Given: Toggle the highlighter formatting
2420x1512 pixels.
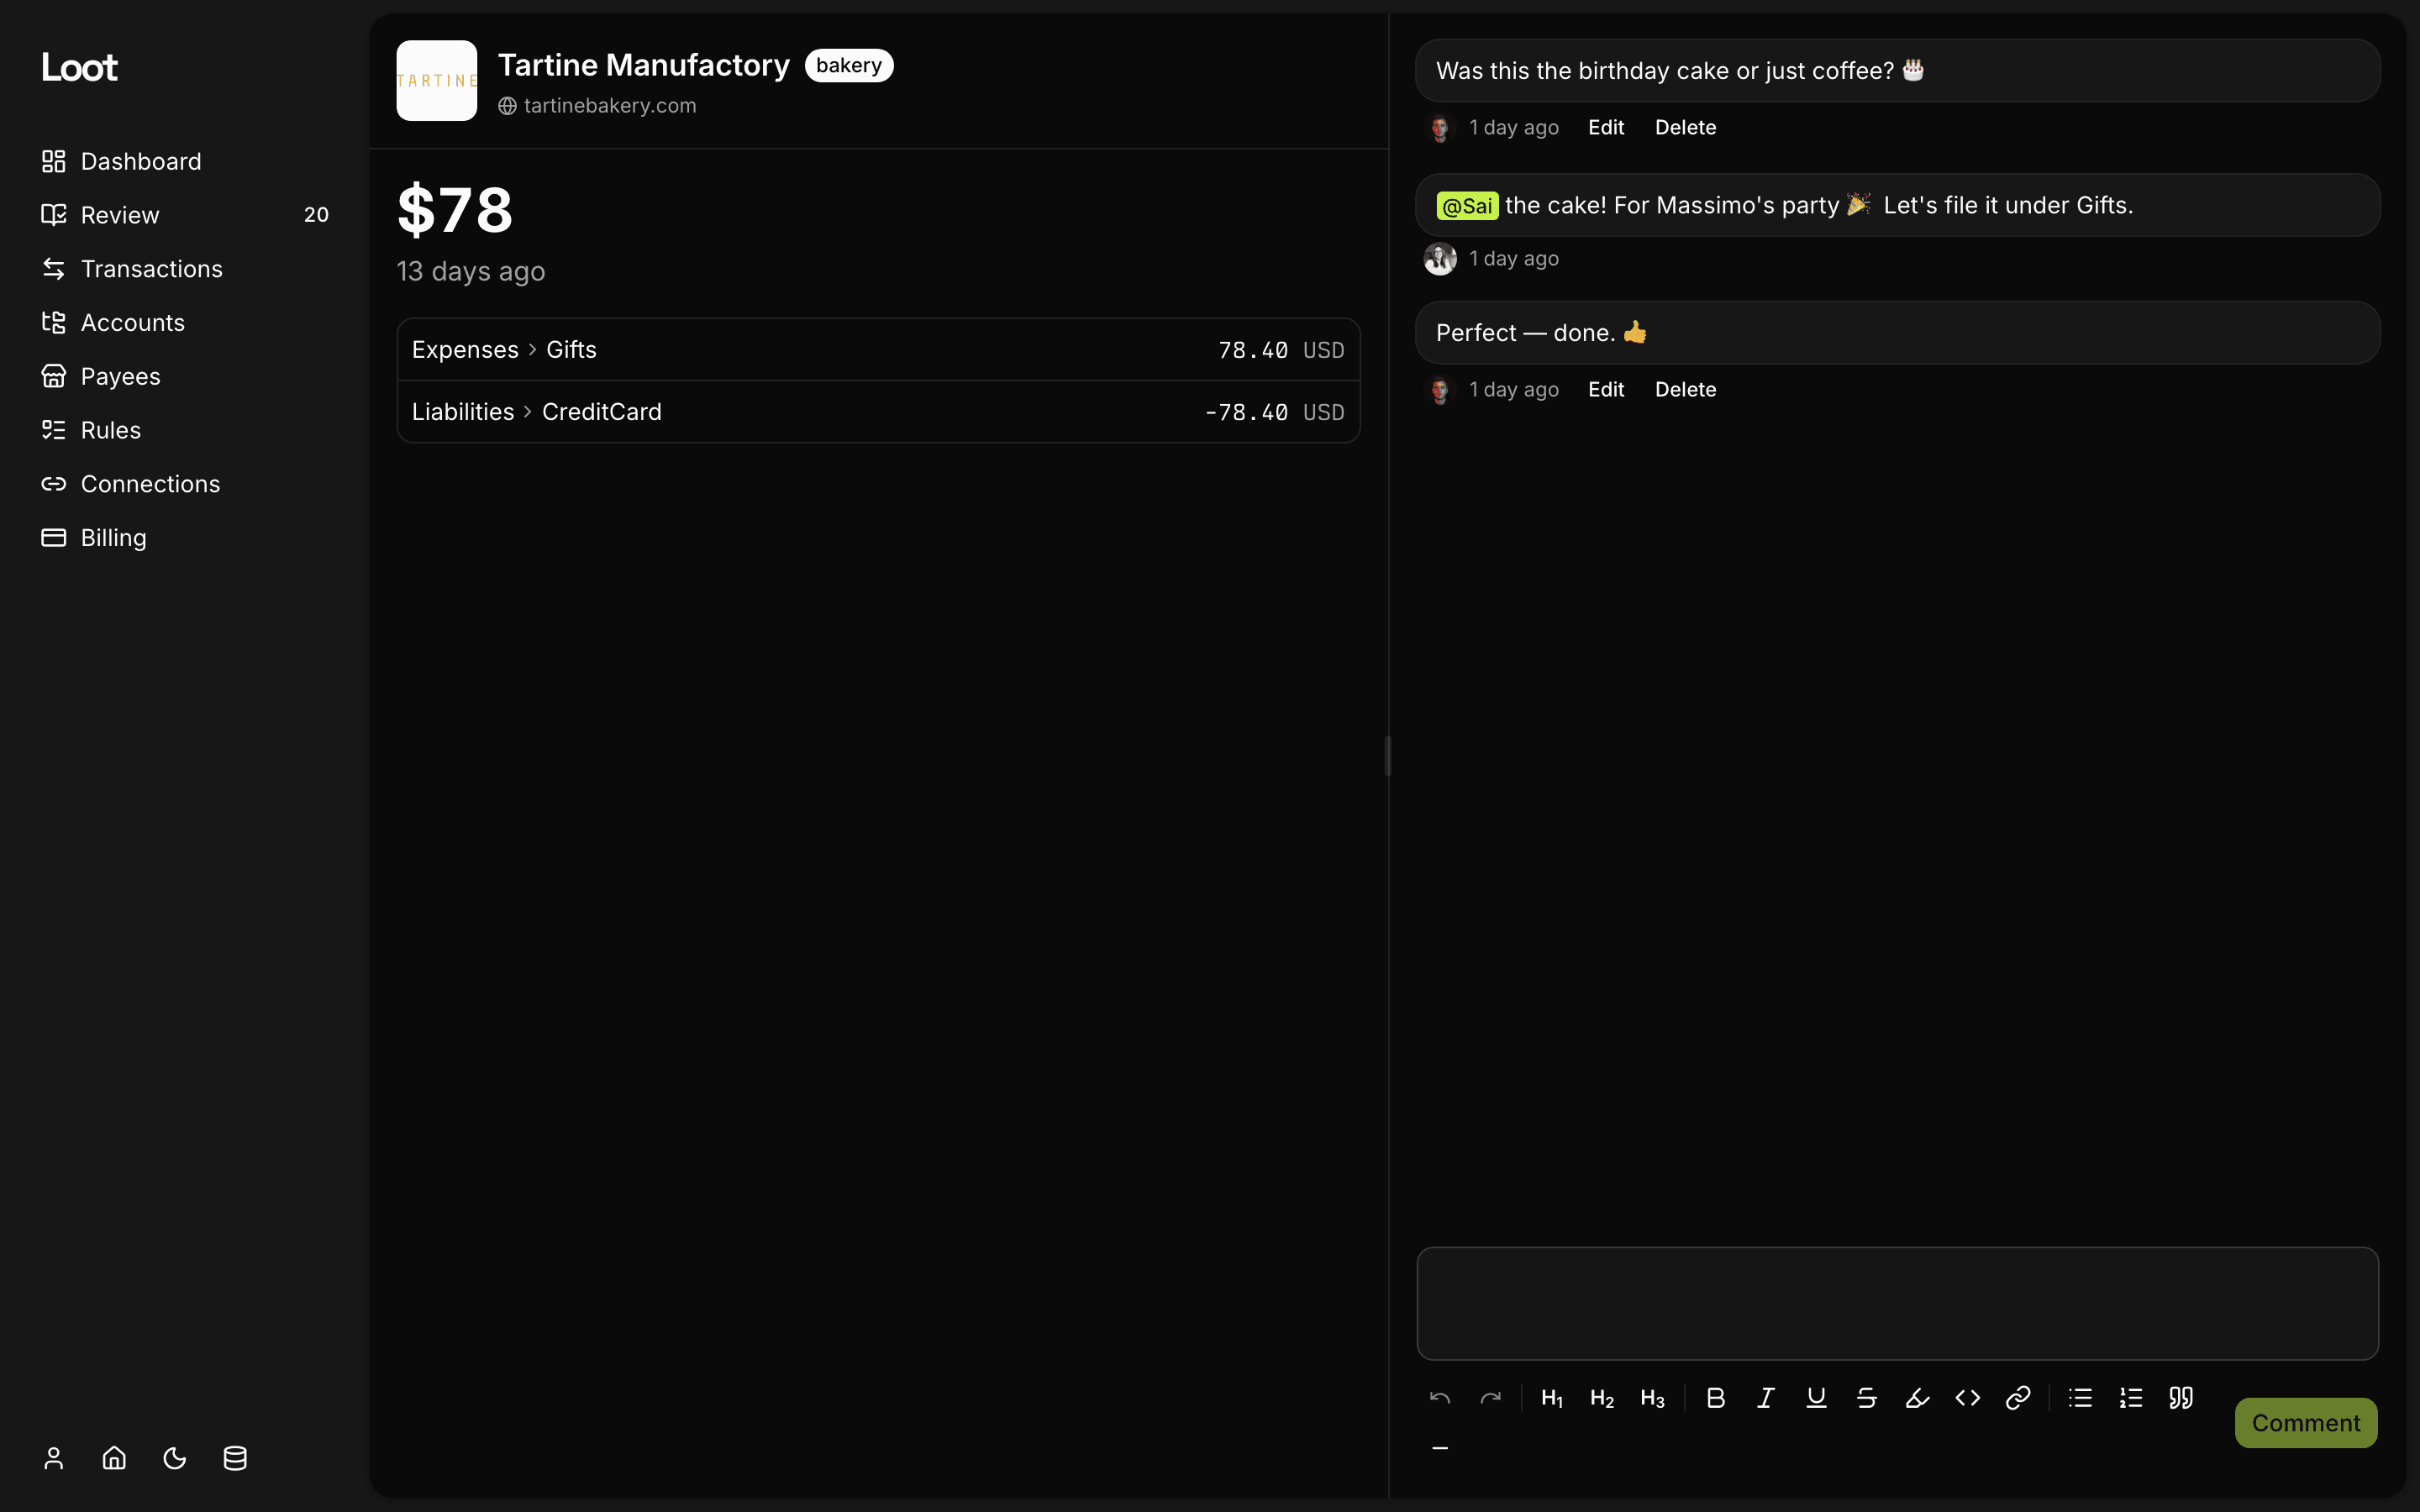Looking at the screenshot, I should (1917, 1398).
